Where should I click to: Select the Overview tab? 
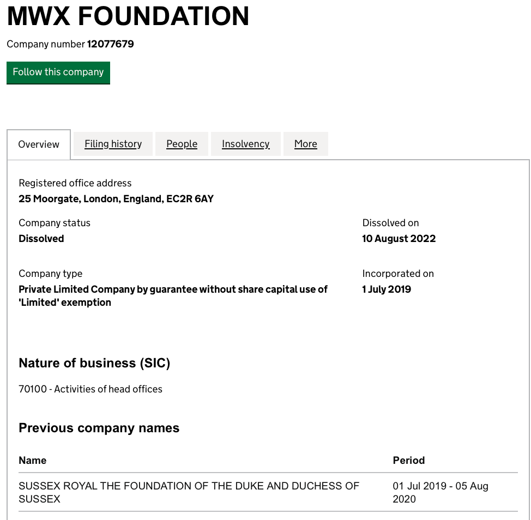click(39, 144)
